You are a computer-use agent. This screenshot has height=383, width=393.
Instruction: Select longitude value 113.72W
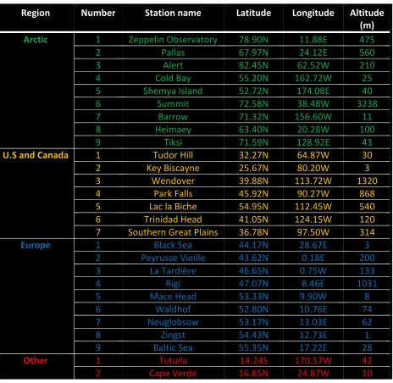(313, 180)
